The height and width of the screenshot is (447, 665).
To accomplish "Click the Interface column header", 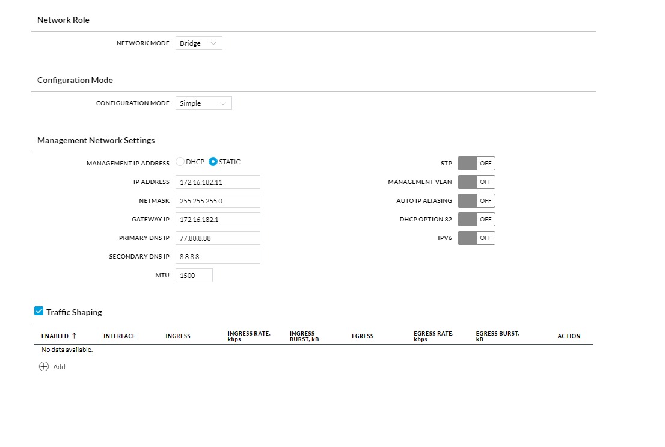I will 119,336.
